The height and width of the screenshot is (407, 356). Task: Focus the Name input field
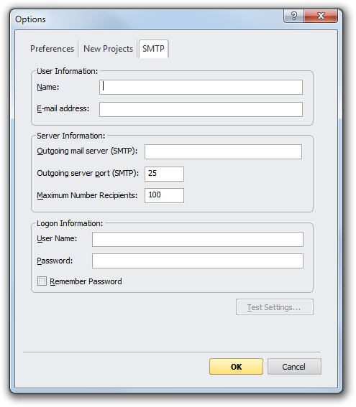pyautogui.click(x=201, y=87)
